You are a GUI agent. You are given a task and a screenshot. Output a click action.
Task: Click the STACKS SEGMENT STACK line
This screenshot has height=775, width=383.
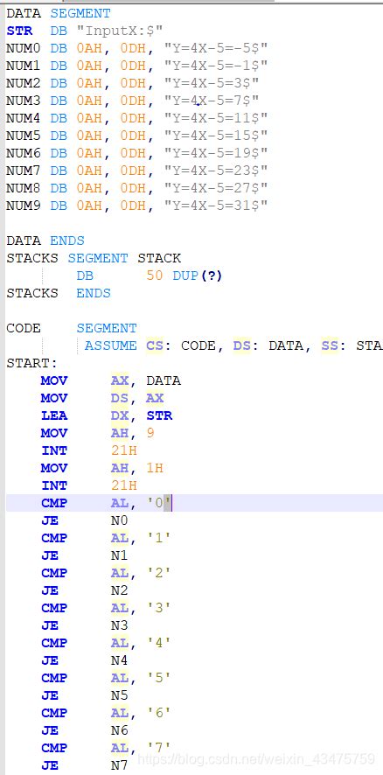click(94, 258)
